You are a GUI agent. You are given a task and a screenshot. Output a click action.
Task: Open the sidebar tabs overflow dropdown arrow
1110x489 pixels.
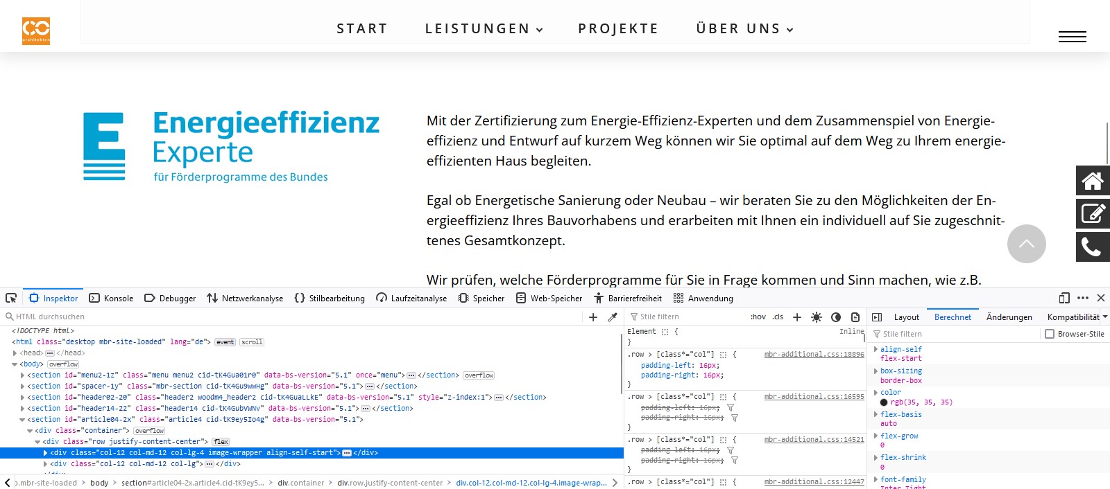(x=1105, y=317)
